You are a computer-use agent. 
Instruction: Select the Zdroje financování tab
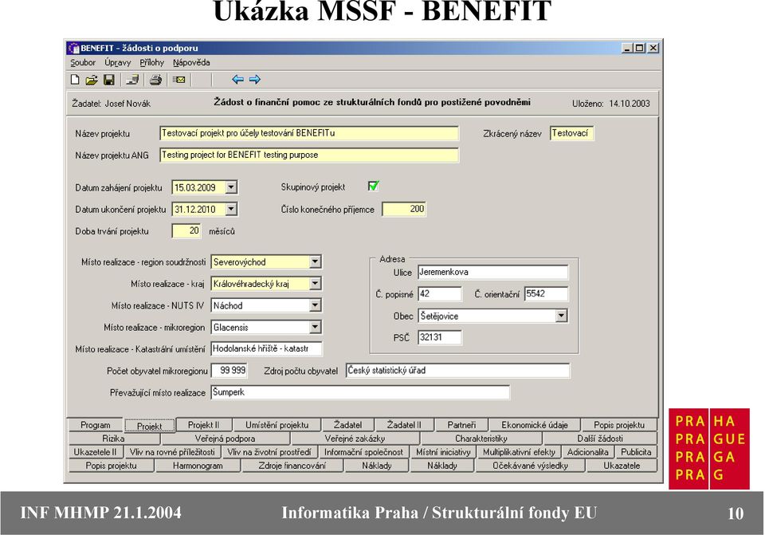(292, 466)
